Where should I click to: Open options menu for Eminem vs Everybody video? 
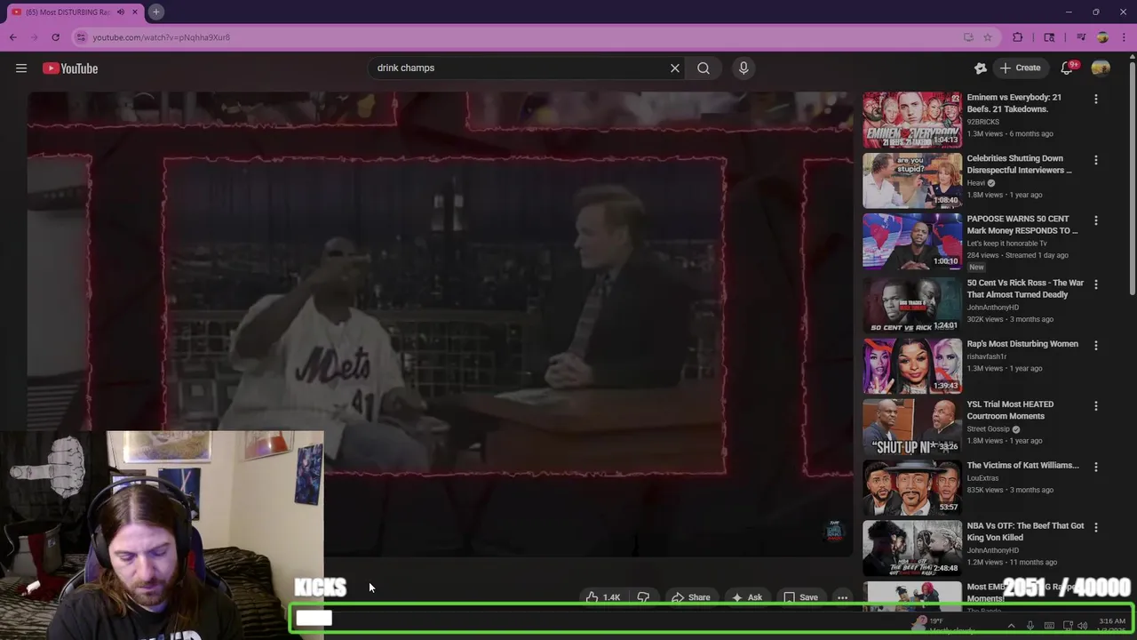pyautogui.click(x=1096, y=99)
